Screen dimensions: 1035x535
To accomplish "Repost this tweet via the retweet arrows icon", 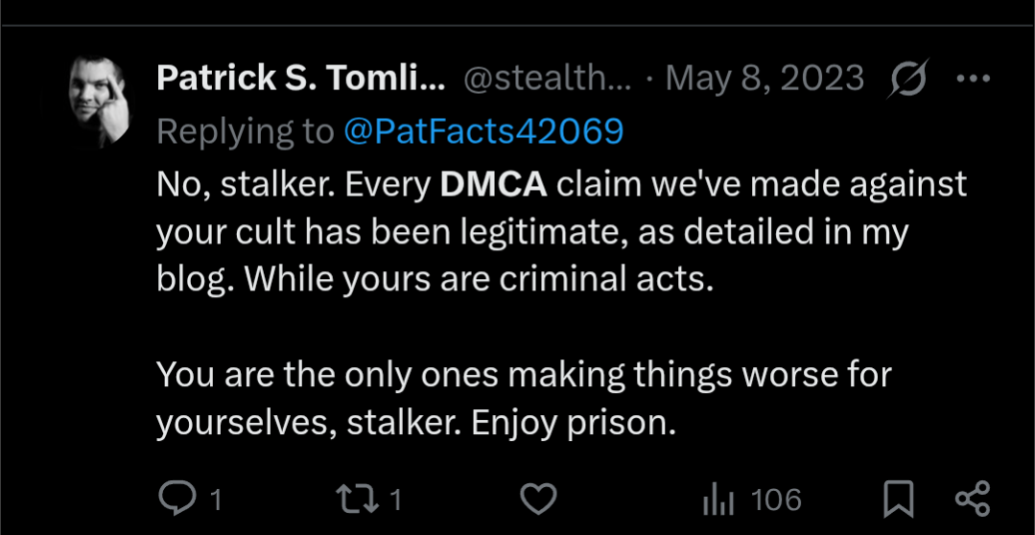I will [357, 500].
